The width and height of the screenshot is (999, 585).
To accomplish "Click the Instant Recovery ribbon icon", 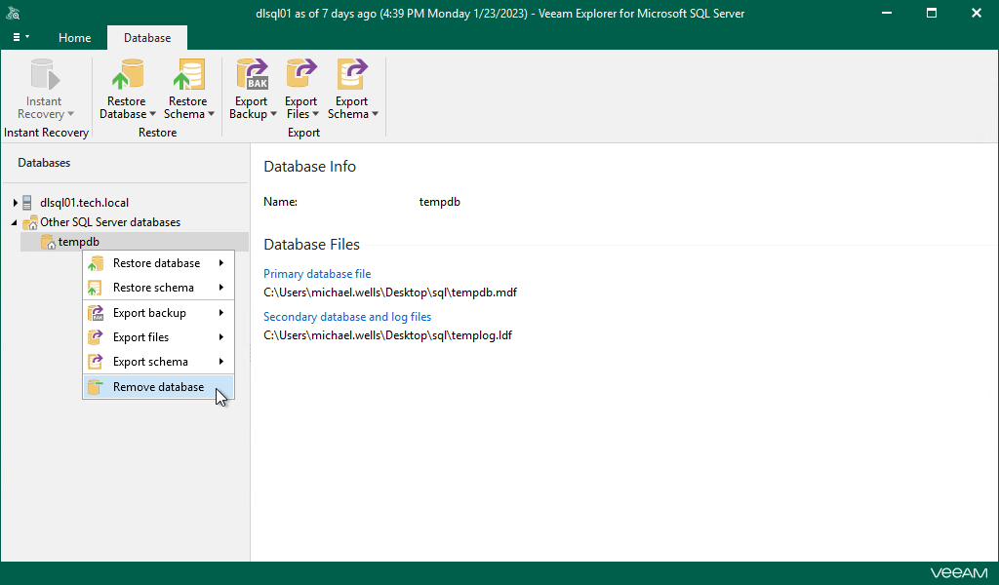I will (45, 74).
